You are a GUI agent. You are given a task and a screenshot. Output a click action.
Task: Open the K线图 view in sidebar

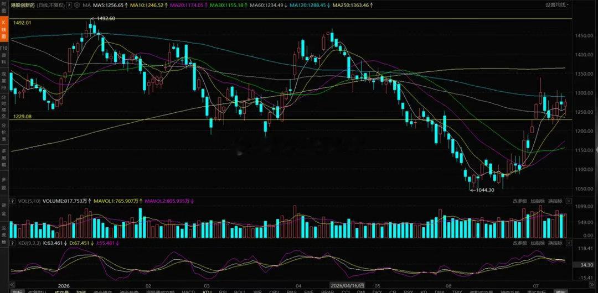4,29
